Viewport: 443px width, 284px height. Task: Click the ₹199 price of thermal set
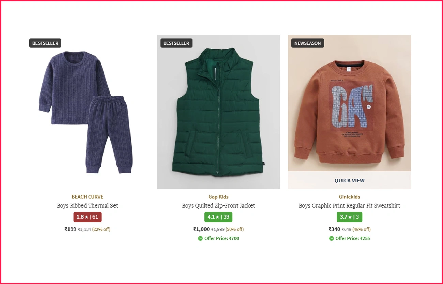point(71,229)
